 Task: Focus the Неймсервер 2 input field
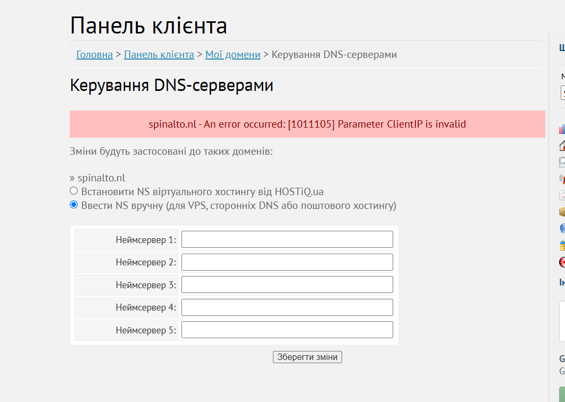tap(287, 262)
